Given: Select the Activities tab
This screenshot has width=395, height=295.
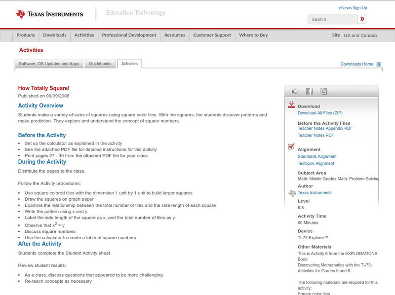Looking at the screenshot, I should [x=129, y=64].
